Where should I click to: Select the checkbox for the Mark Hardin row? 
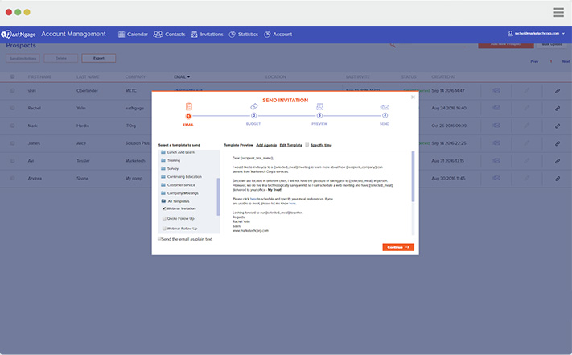[x=13, y=126]
